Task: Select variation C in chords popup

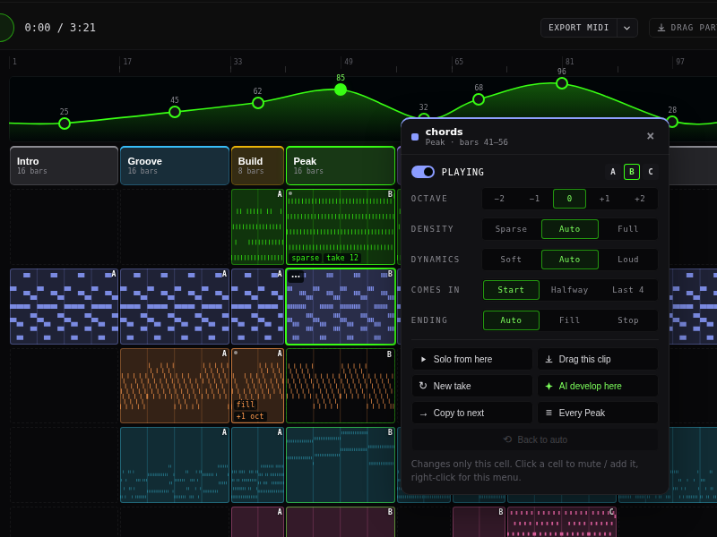Action: point(651,172)
